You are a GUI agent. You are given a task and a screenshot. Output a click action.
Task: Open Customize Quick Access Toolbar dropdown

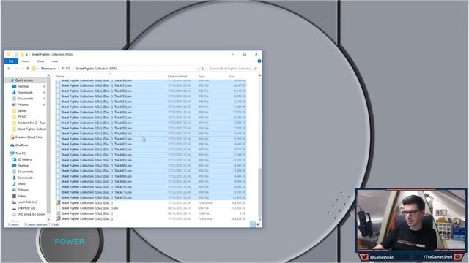pyautogui.click(x=27, y=55)
